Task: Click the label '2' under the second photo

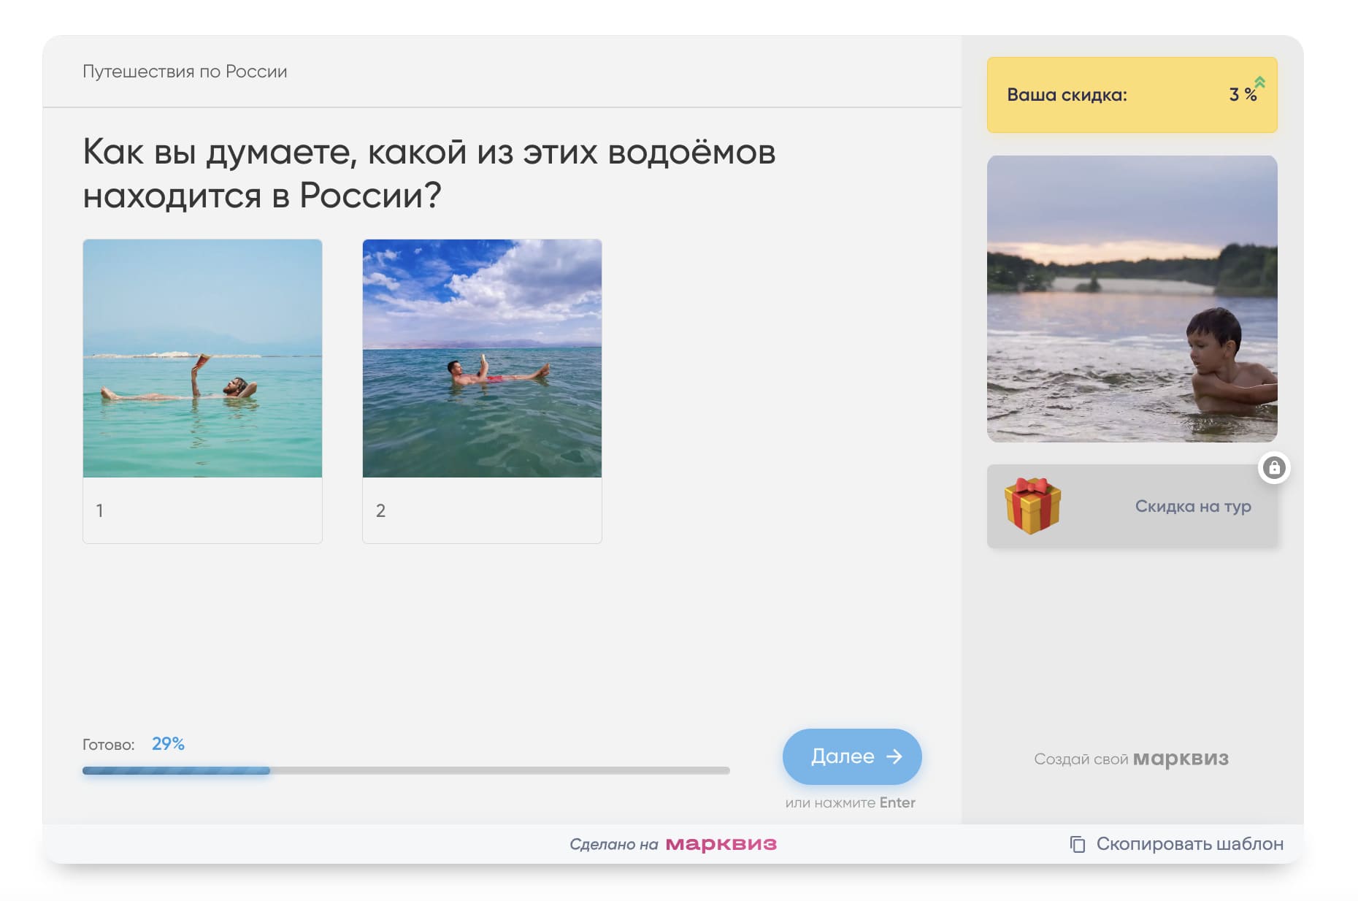Action: [x=380, y=511]
